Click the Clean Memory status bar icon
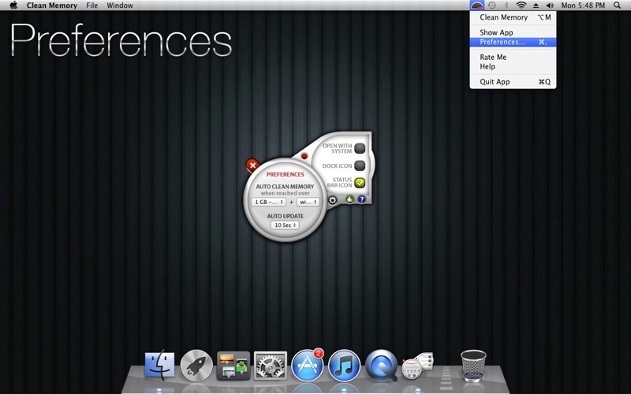Screen dimensions: 631x394 pos(477,6)
